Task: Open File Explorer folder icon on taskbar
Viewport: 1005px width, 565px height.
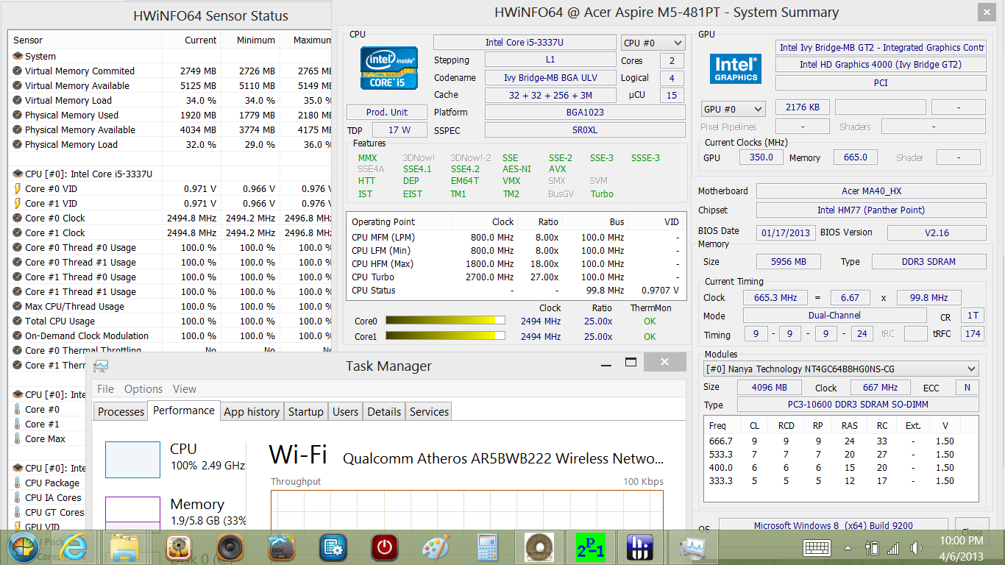Action: pos(126,548)
